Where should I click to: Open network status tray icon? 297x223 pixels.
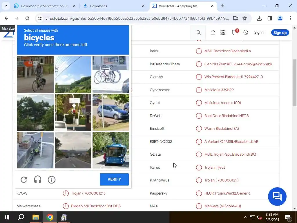tap(253, 217)
